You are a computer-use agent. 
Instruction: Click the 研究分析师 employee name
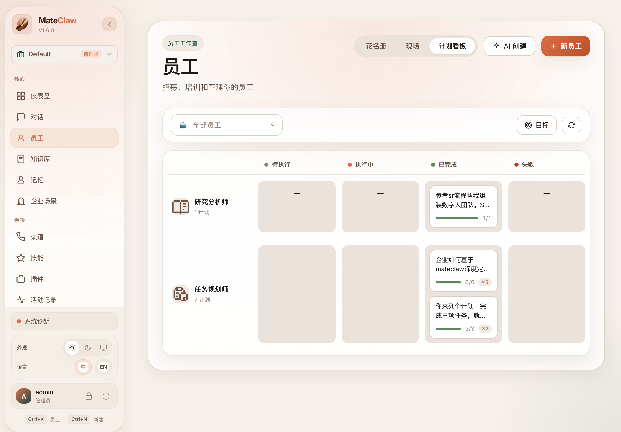pos(211,202)
